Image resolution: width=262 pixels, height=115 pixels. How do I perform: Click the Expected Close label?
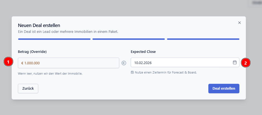tap(143, 52)
